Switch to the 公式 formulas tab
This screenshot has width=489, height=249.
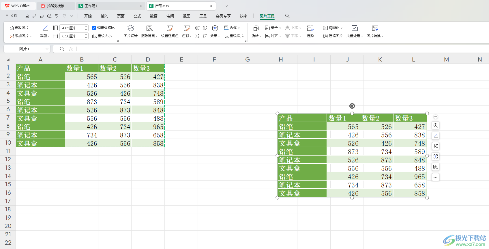point(137,16)
